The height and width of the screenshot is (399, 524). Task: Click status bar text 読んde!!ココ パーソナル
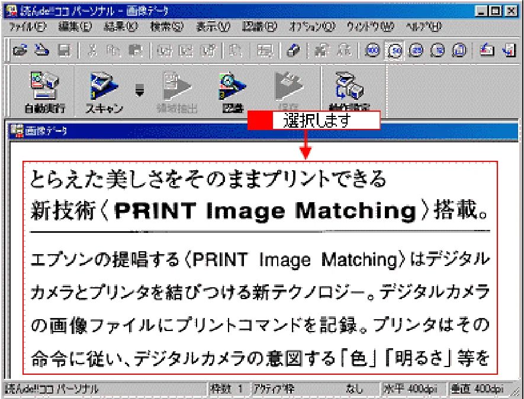(x=52, y=389)
